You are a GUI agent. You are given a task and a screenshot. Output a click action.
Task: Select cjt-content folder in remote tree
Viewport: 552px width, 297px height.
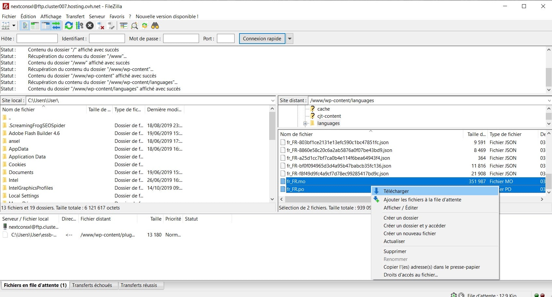click(x=329, y=116)
